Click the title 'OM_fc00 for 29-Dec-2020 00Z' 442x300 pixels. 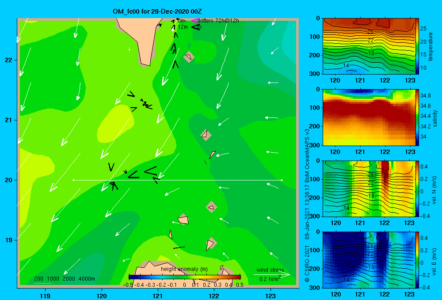(x=157, y=11)
